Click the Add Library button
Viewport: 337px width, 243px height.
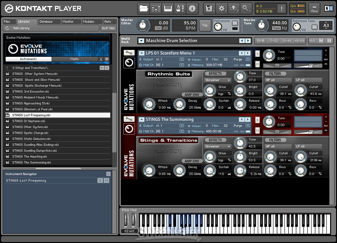51,28
